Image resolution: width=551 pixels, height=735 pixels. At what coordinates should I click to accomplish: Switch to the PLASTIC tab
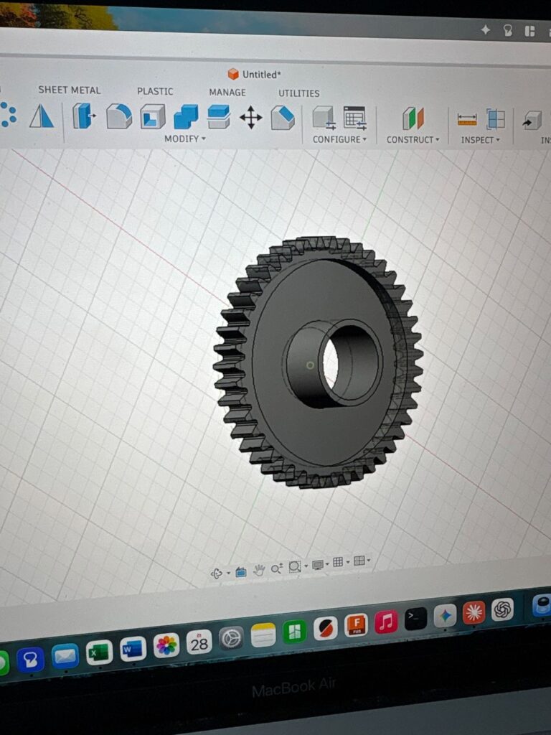click(155, 91)
